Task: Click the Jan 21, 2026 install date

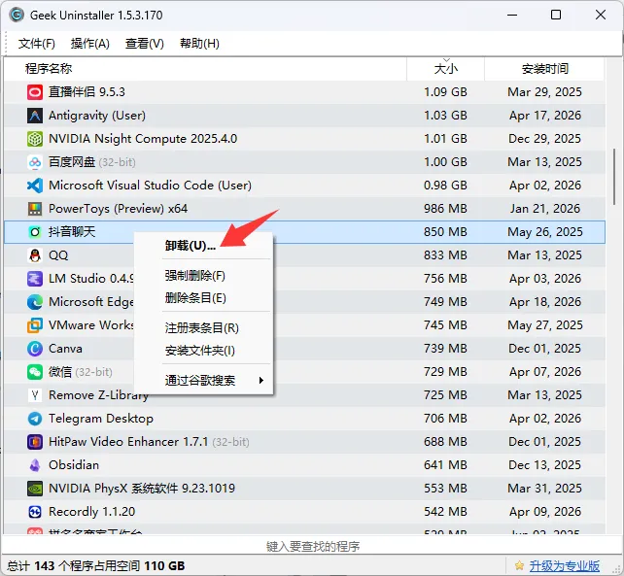Action: 545,209
